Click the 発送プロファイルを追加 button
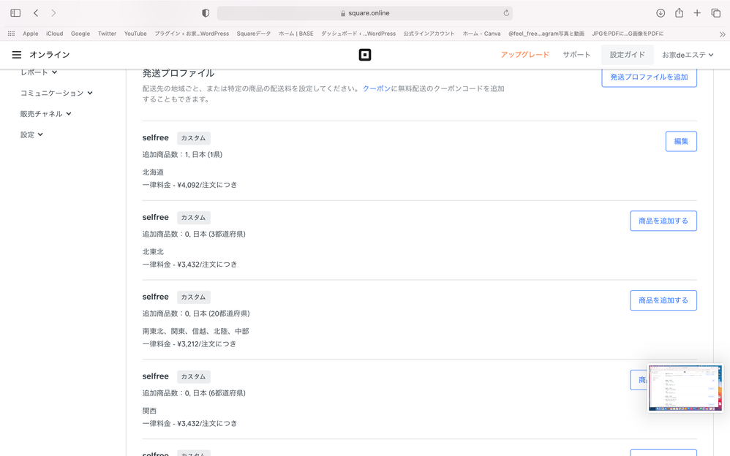 tap(649, 77)
